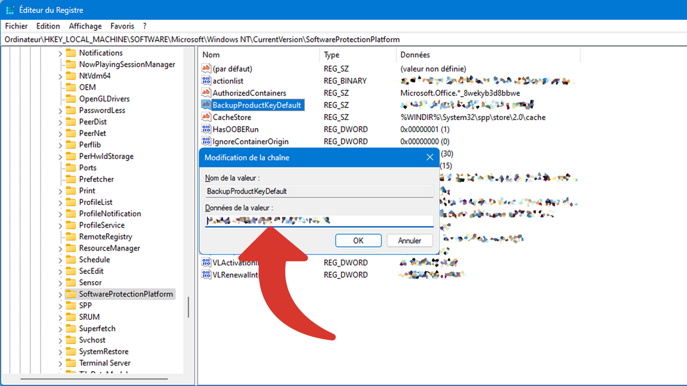Viewport: 687px width, 386px height.
Task: Expand the Perflib key
Action: pyautogui.click(x=61, y=145)
